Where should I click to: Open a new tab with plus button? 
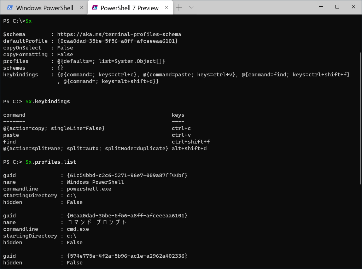coord(179,7)
